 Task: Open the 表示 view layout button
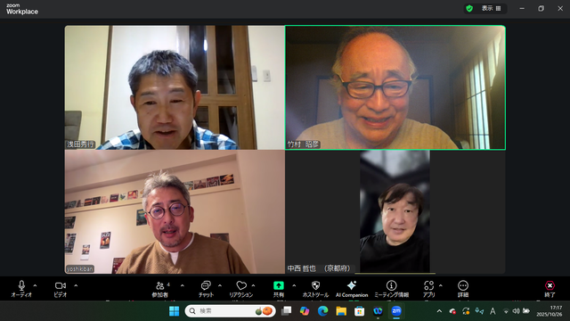tap(491, 8)
